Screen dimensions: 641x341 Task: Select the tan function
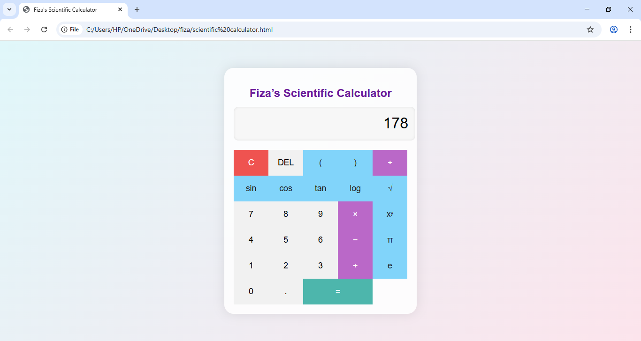320,188
